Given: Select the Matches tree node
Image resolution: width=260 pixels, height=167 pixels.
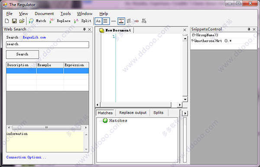Looking at the screenshot, I should [118, 121].
